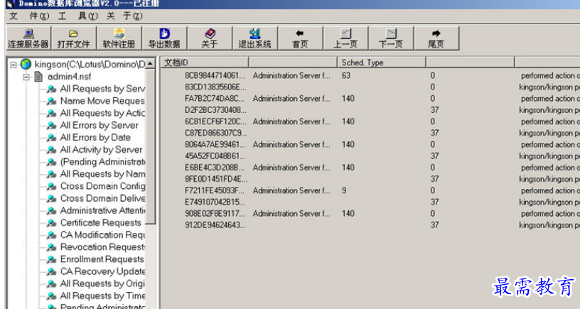The height and width of the screenshot is (309, 580).
Task: Click the 连接服务器 connect server toolbar button
Action: [28, 38]
